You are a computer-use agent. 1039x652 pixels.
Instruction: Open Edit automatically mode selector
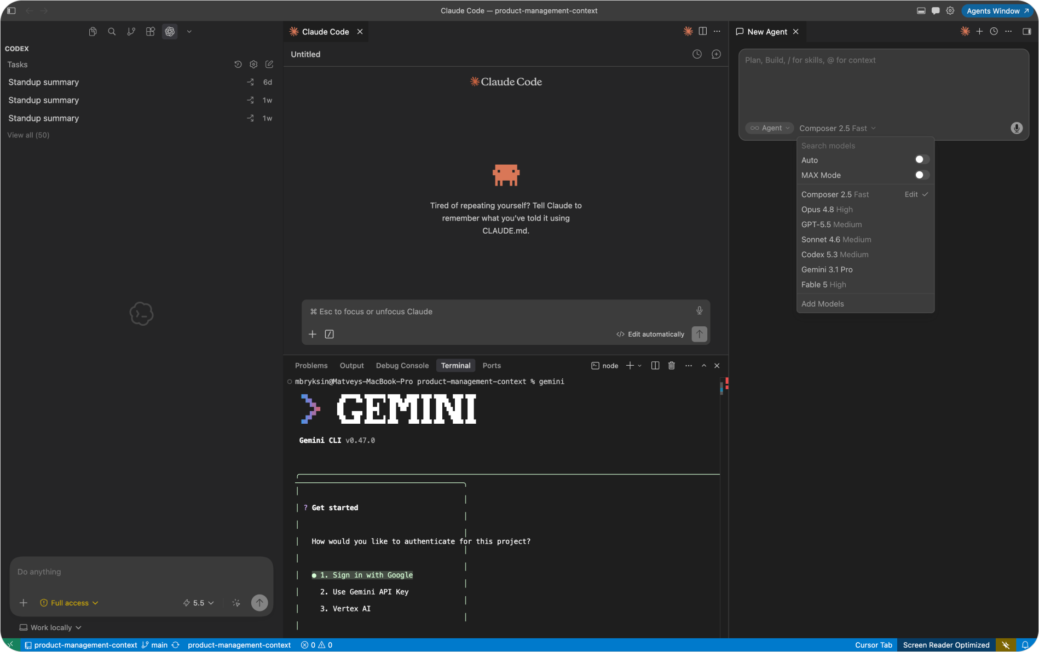pos(650,334)
